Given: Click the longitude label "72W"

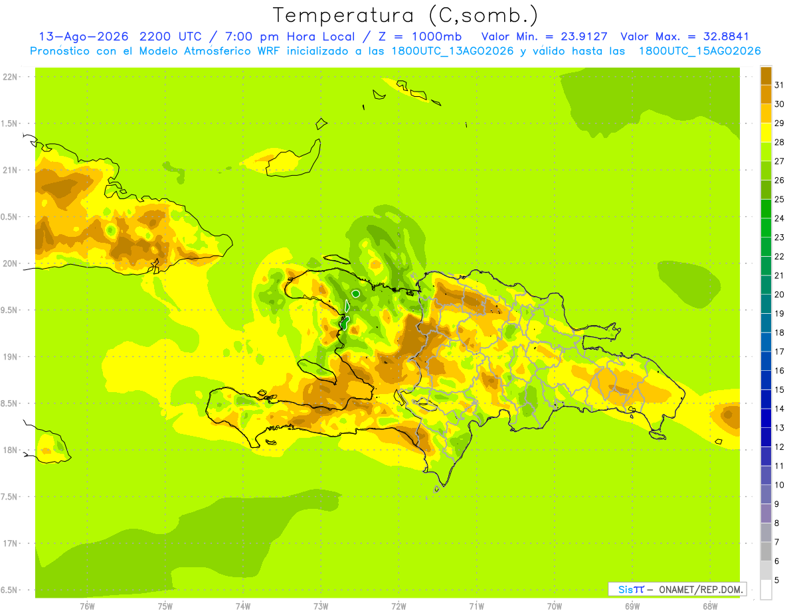Looking at the screenshot, I should (x=398, y=606).
